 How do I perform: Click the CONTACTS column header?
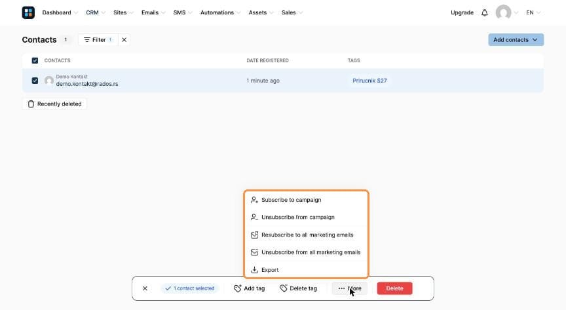coord(58,60)
